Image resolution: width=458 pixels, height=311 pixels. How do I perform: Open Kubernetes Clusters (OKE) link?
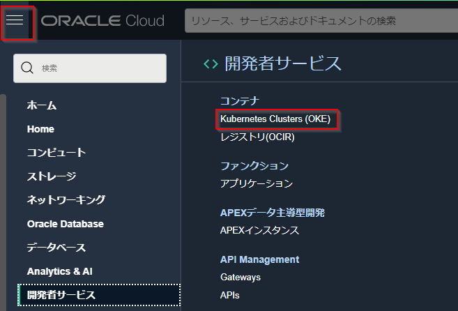click(x=275, y=119)
